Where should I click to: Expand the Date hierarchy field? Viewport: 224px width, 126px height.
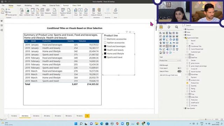pos(185,55)
